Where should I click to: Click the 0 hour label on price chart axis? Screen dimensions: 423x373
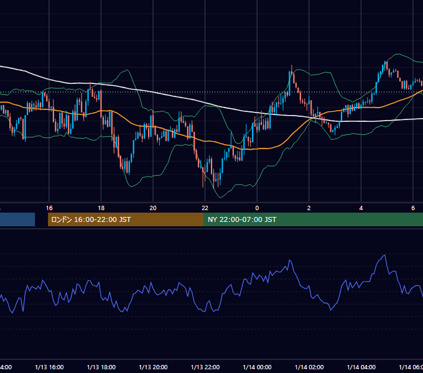point(257,208)
